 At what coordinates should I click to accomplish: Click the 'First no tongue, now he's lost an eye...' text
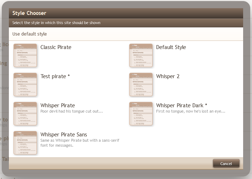pos(191,111)
